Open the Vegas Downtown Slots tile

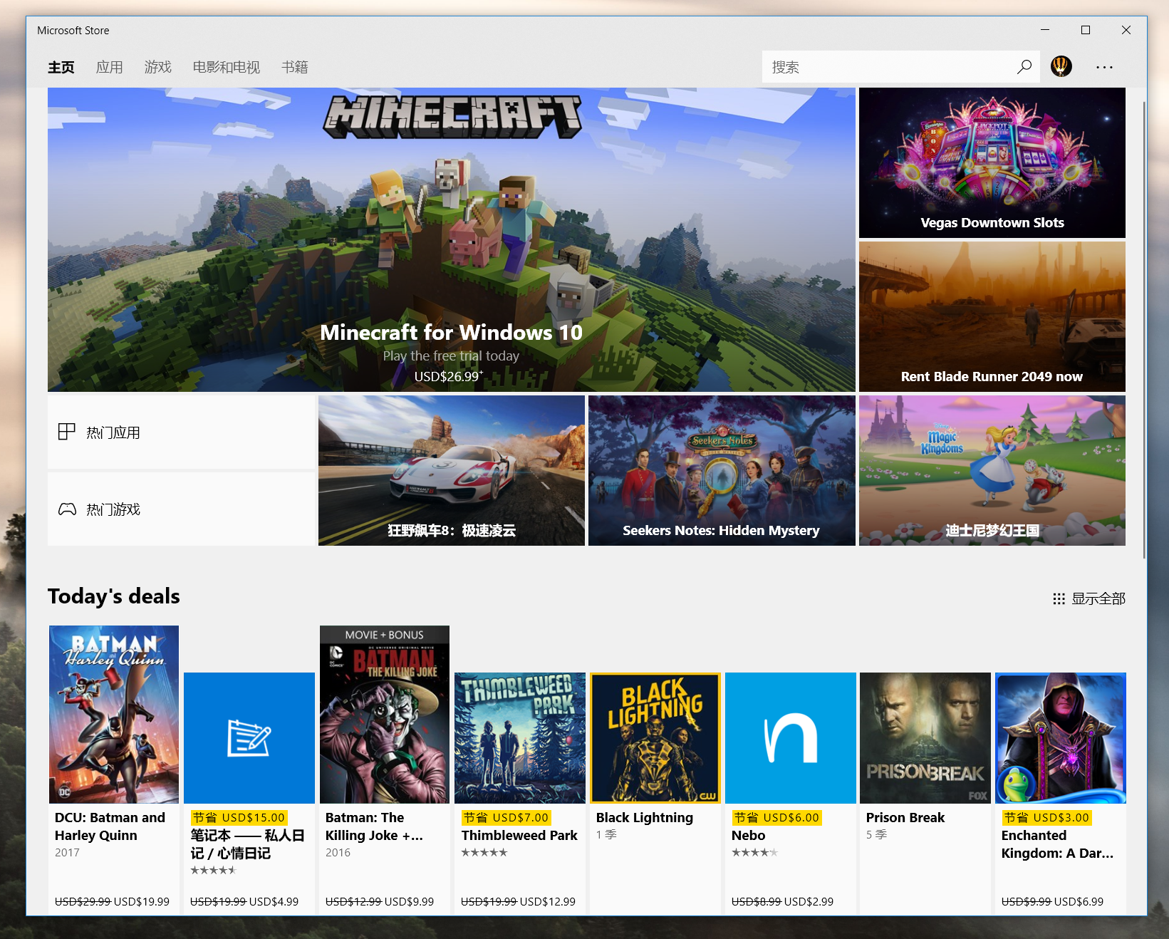(x=992, y=162)
